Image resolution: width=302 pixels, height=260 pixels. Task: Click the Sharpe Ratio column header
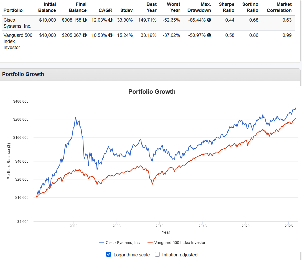click(x=227, y=7)
